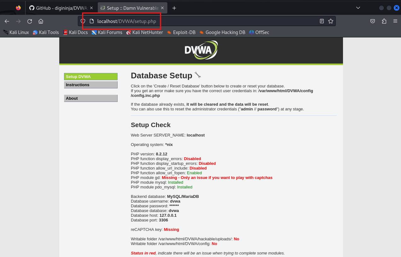This screenshot has width=401, height=257.
Task: Bookmark this page with star icon
Action: point(331,21)
